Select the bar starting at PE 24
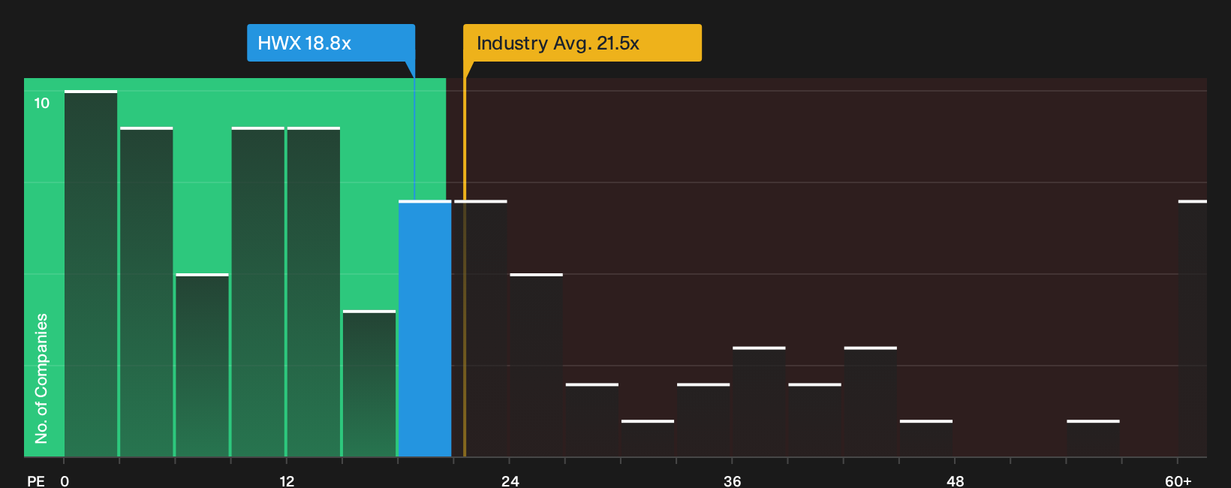 536,365
